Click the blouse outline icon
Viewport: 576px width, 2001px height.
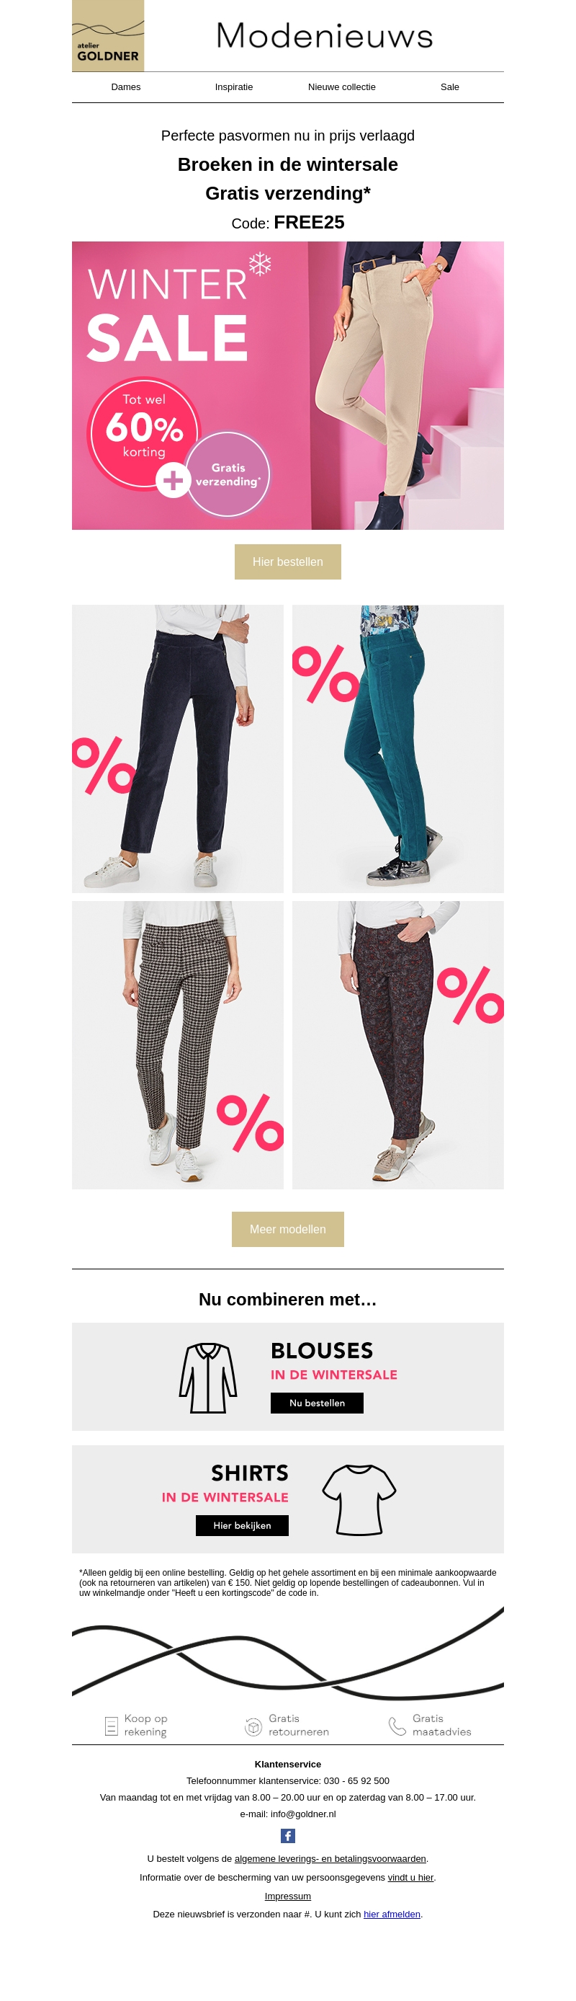(x=208, y=1377)
